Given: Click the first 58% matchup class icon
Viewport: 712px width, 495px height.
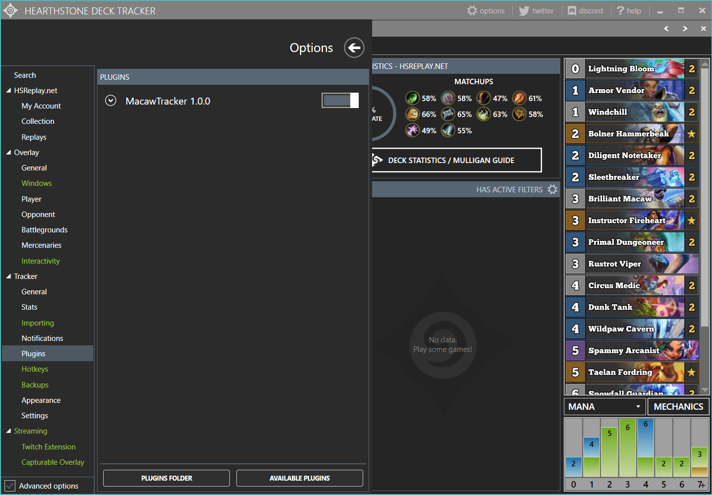Looking at the screenshot, I should (x=412, y=98).
